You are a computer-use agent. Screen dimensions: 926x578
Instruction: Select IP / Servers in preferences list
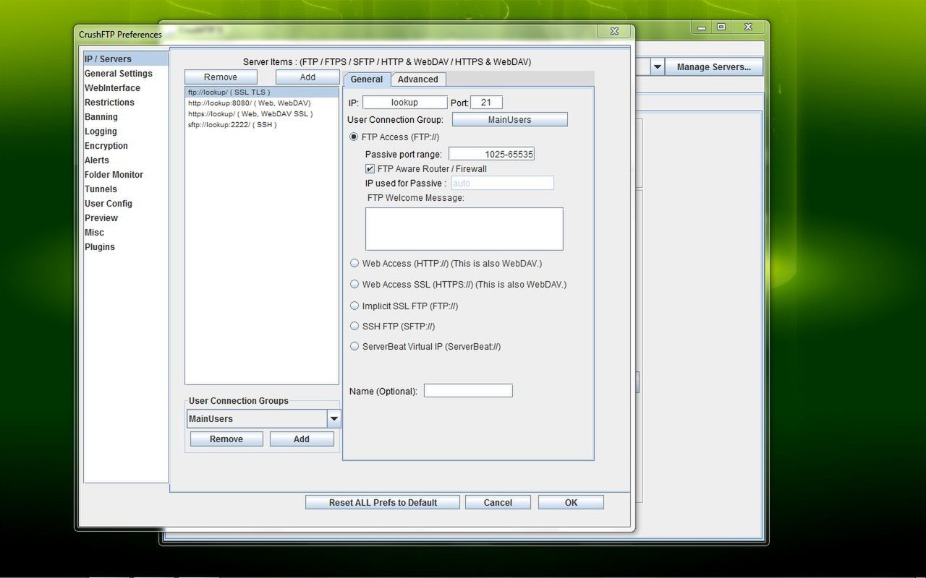(x=126, y=59)
